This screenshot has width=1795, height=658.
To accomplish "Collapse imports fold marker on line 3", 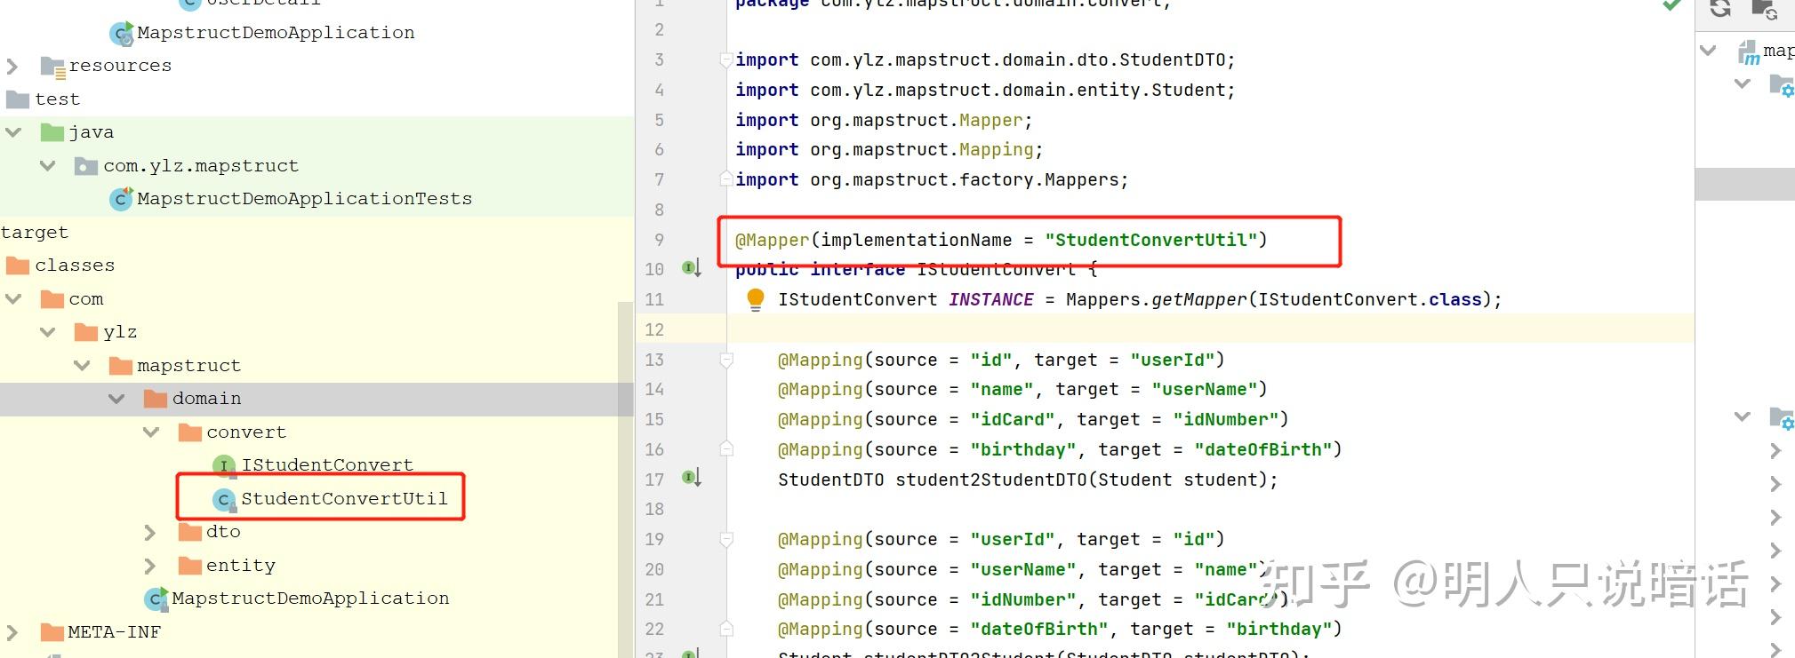I will pos(726,60).
